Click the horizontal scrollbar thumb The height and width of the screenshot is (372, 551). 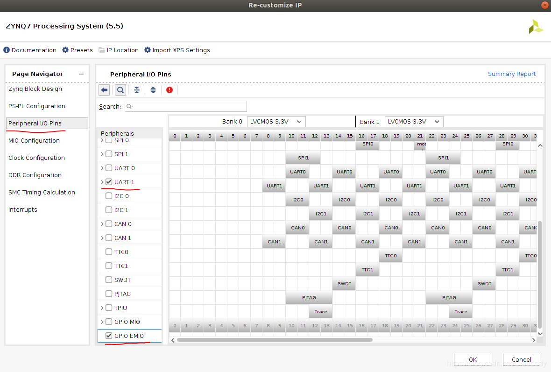click(275, 340)
